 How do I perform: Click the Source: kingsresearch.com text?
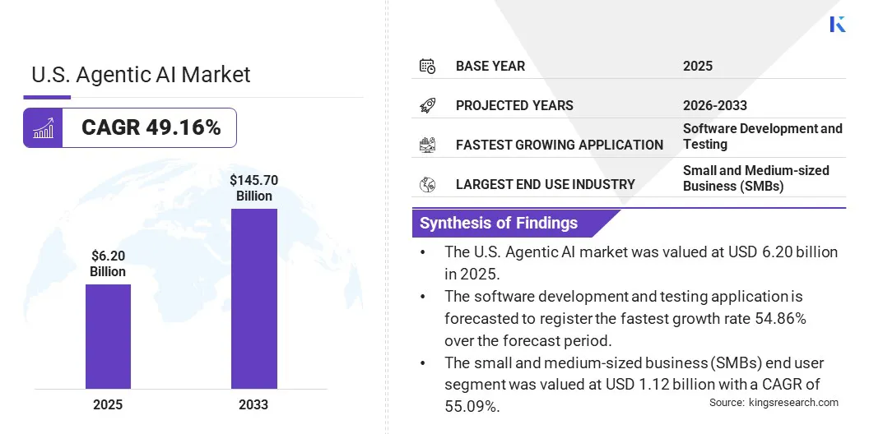774,403
